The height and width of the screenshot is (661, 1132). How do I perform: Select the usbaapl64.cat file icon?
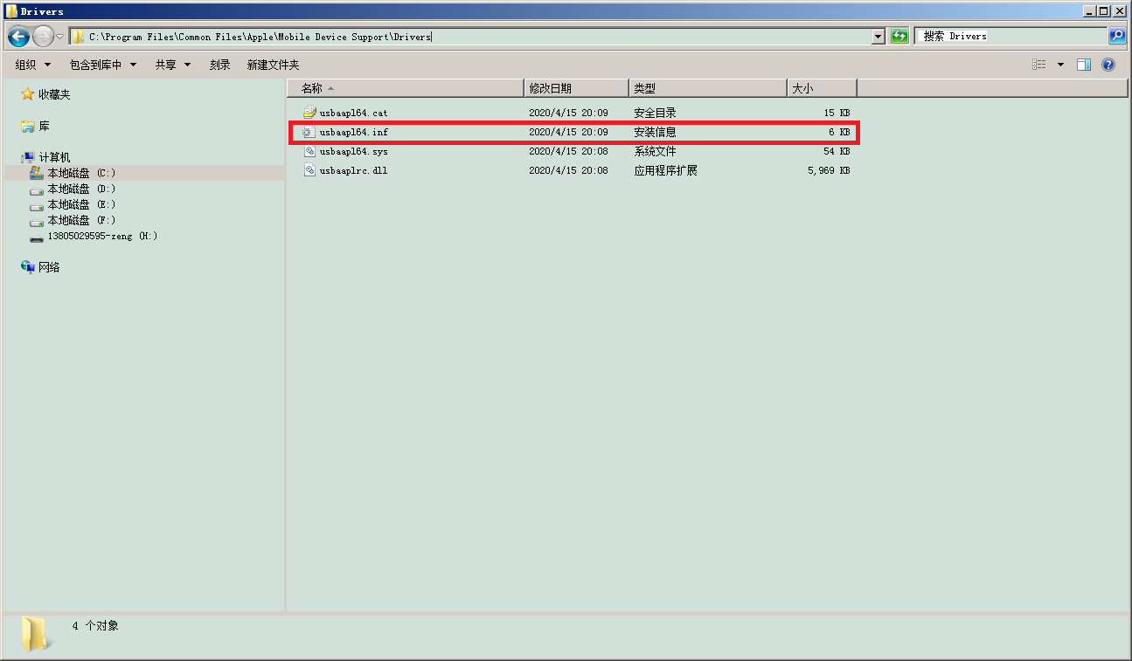coord(309,113)
